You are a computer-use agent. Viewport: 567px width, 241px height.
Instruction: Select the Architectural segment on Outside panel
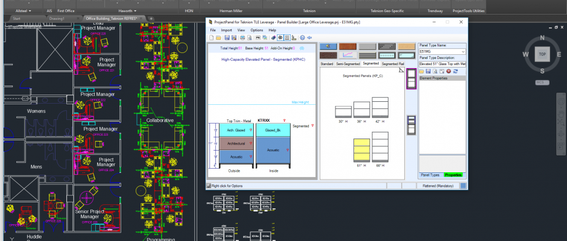[x=236, y=143]
